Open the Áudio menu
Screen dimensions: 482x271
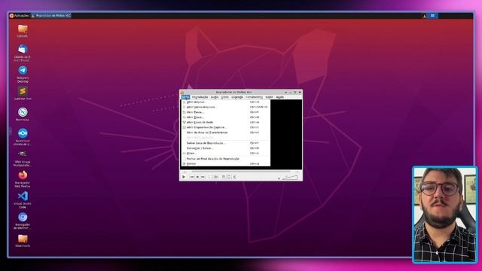(x=215, y=97)
